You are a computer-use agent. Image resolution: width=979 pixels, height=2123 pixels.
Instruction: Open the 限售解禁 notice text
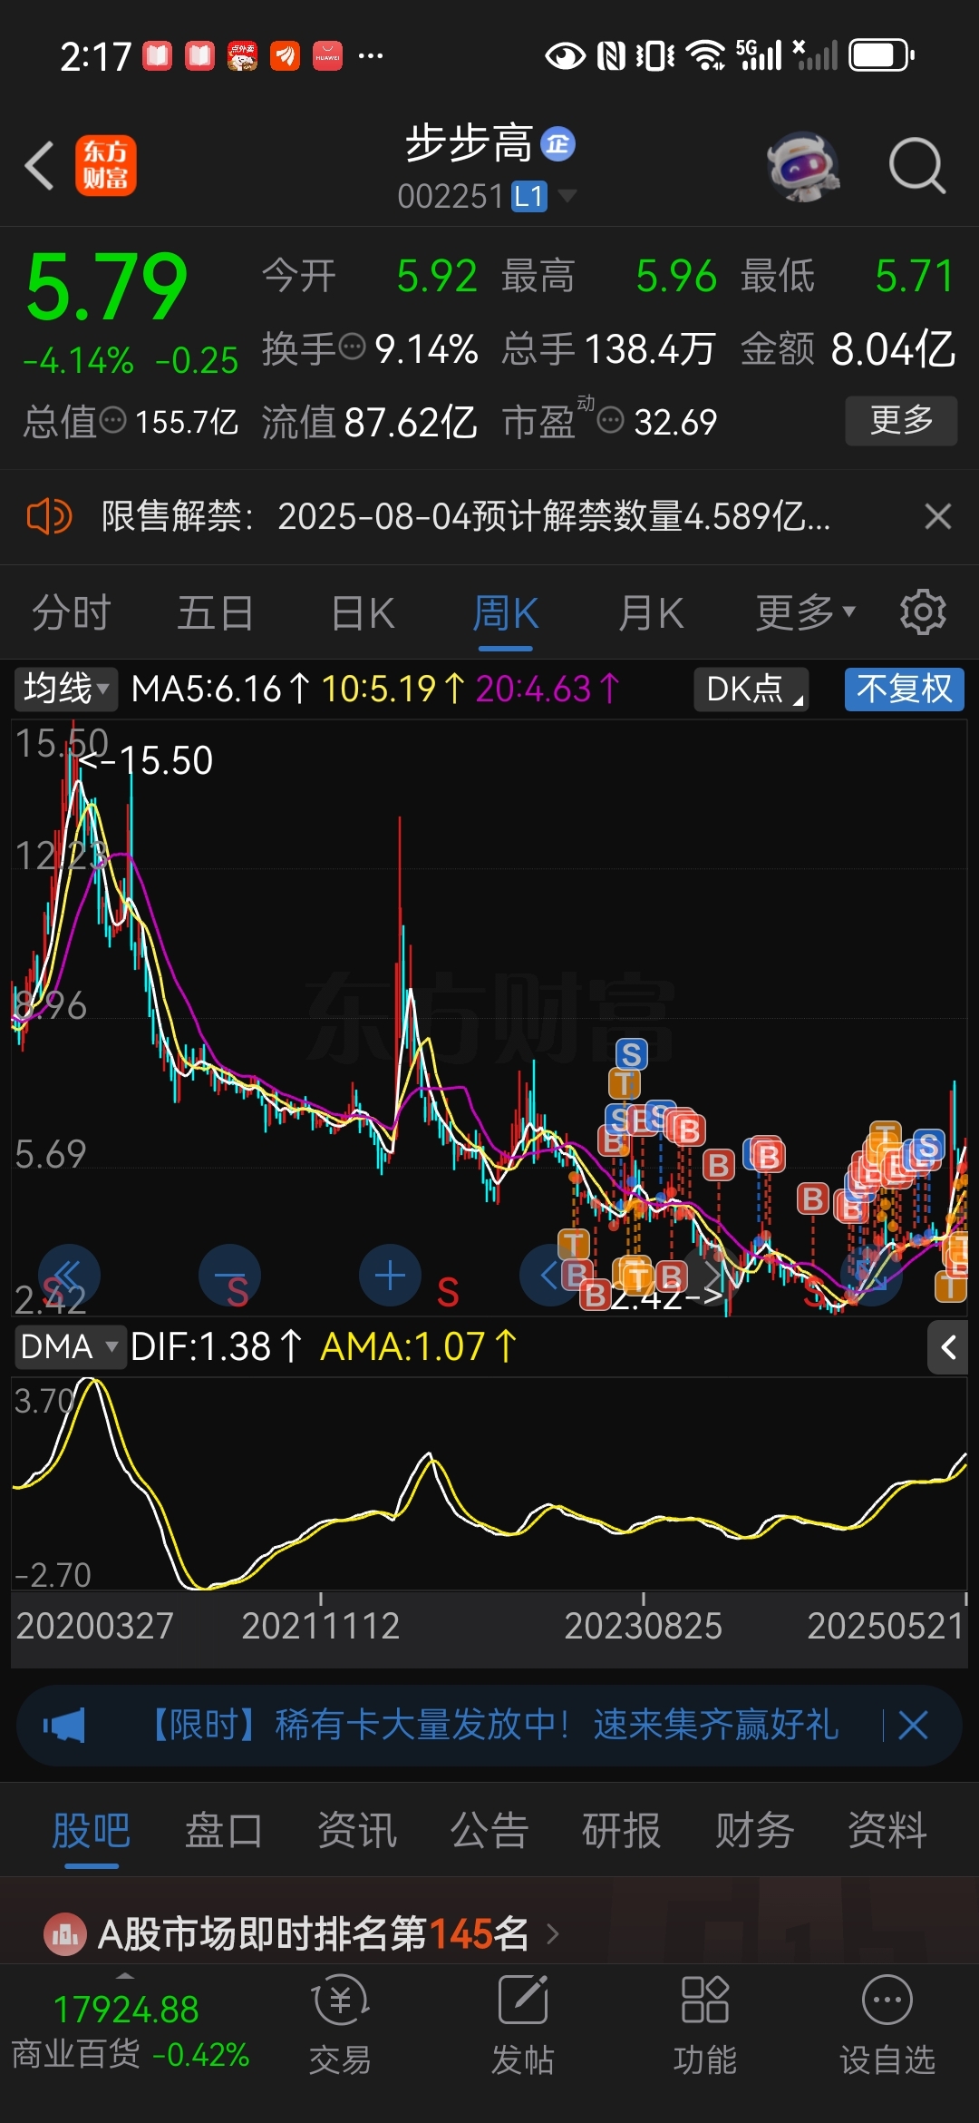[465, 517]
